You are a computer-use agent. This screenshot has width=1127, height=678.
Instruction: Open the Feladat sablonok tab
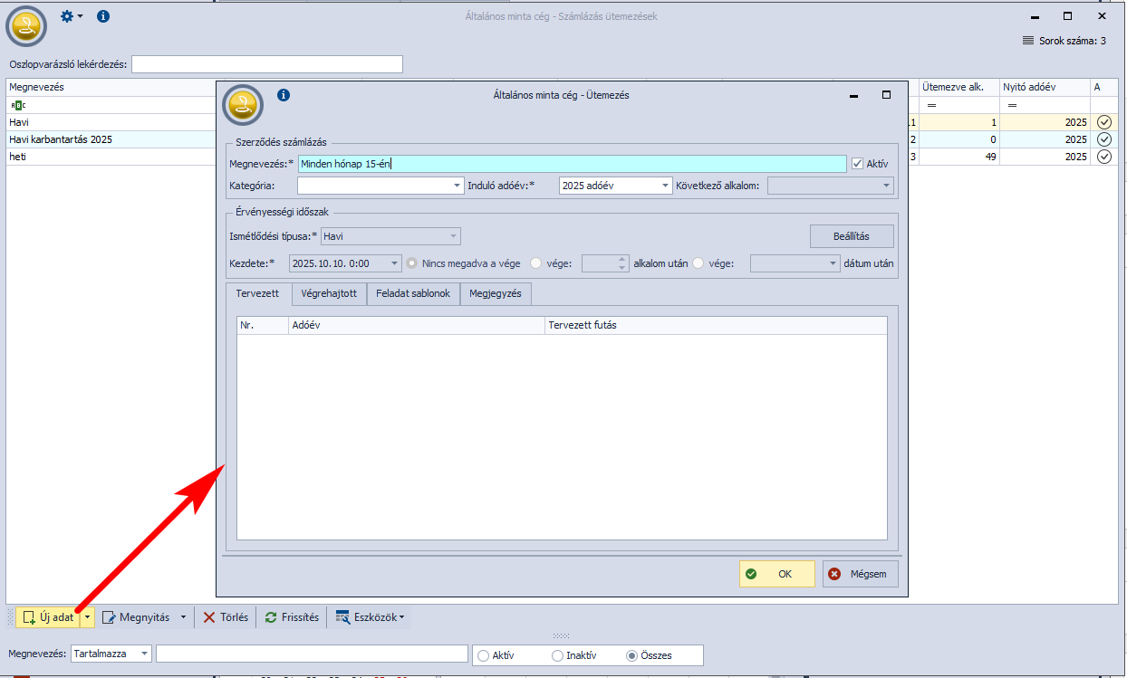[x=413, y=294]
